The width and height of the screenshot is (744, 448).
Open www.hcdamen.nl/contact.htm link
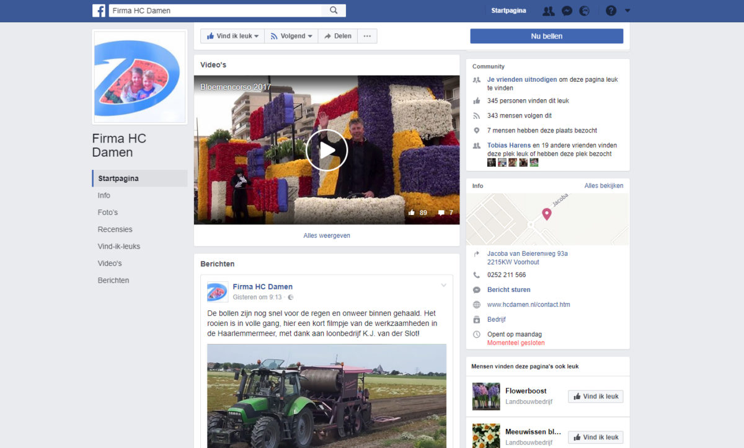[x=529, y=305]
